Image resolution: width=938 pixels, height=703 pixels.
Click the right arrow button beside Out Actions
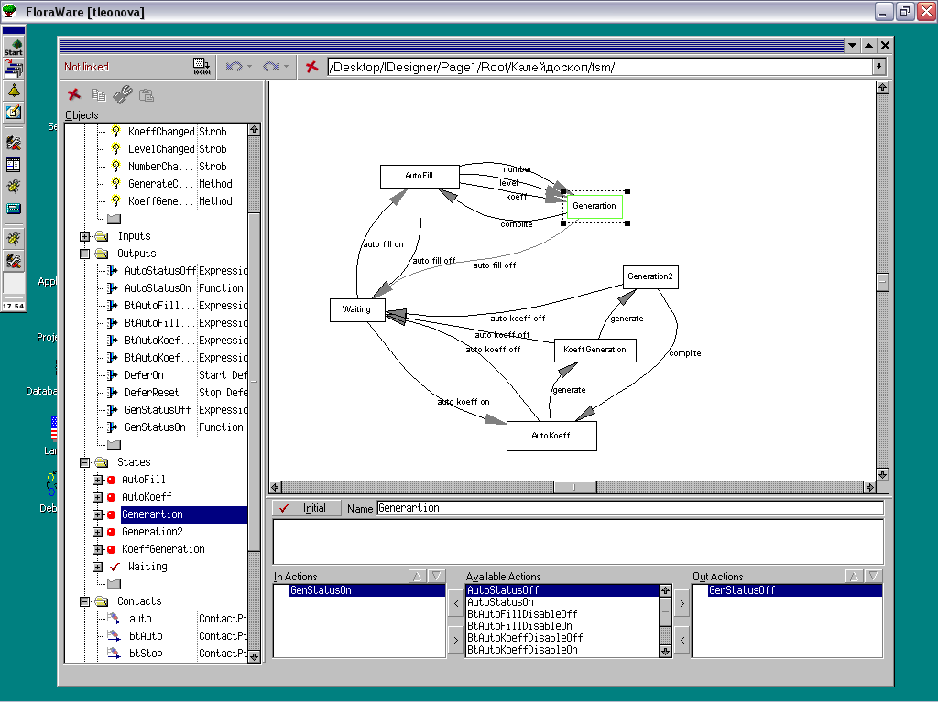point(681,603)
